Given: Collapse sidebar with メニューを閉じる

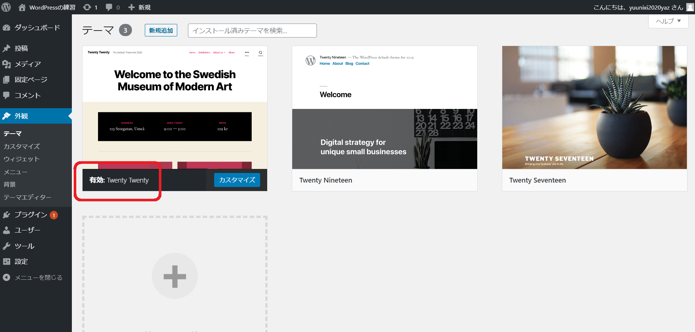Looking at the screenshot, I should pyautogui.click(x=32, y=278).
